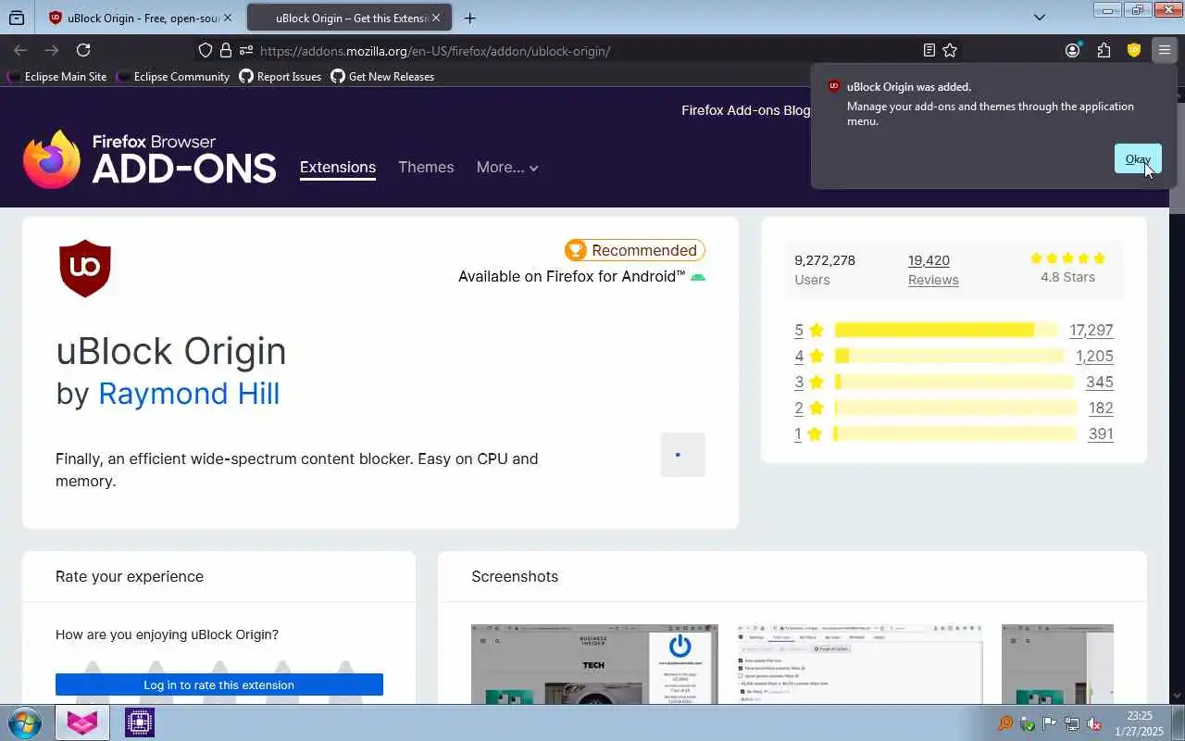Select the Extensions navigation item
The height and width of the screenshot is (741, 1185).
pos(338,167)
